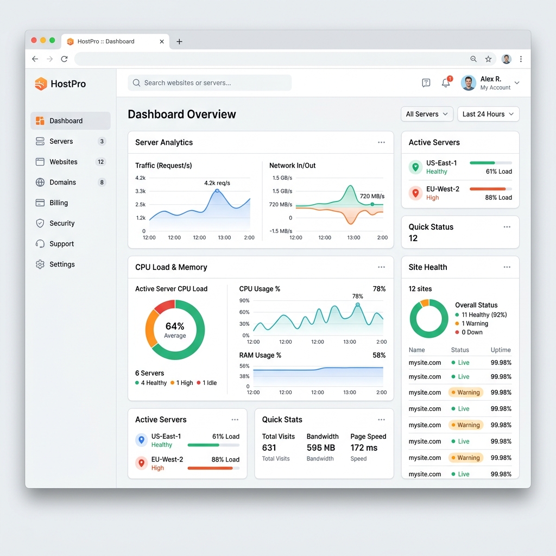Click the '1 Idle' CPU legend entry

(207, 383)
